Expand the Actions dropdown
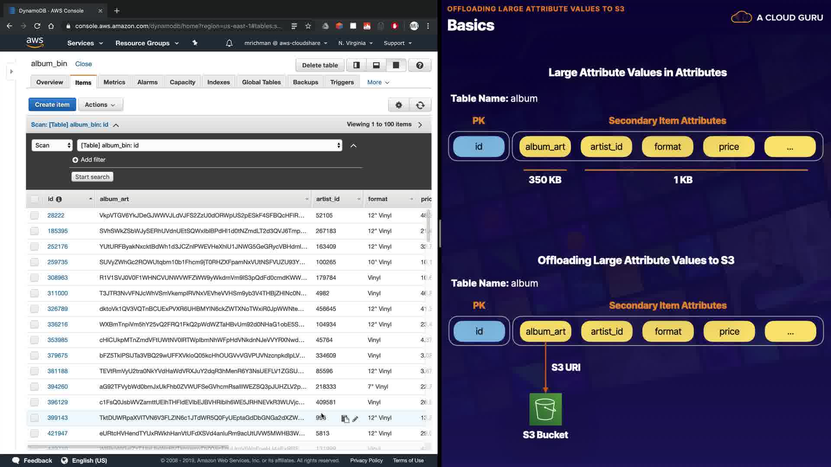Screen dimensions: 831x467 (100, 105)
